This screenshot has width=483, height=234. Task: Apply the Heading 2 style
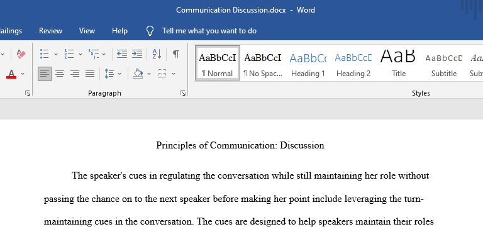coord(353,63)
